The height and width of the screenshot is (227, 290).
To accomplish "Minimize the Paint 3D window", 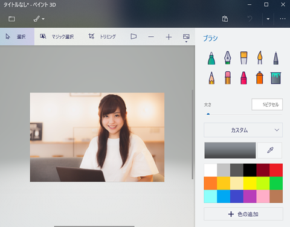I will 250,5.
